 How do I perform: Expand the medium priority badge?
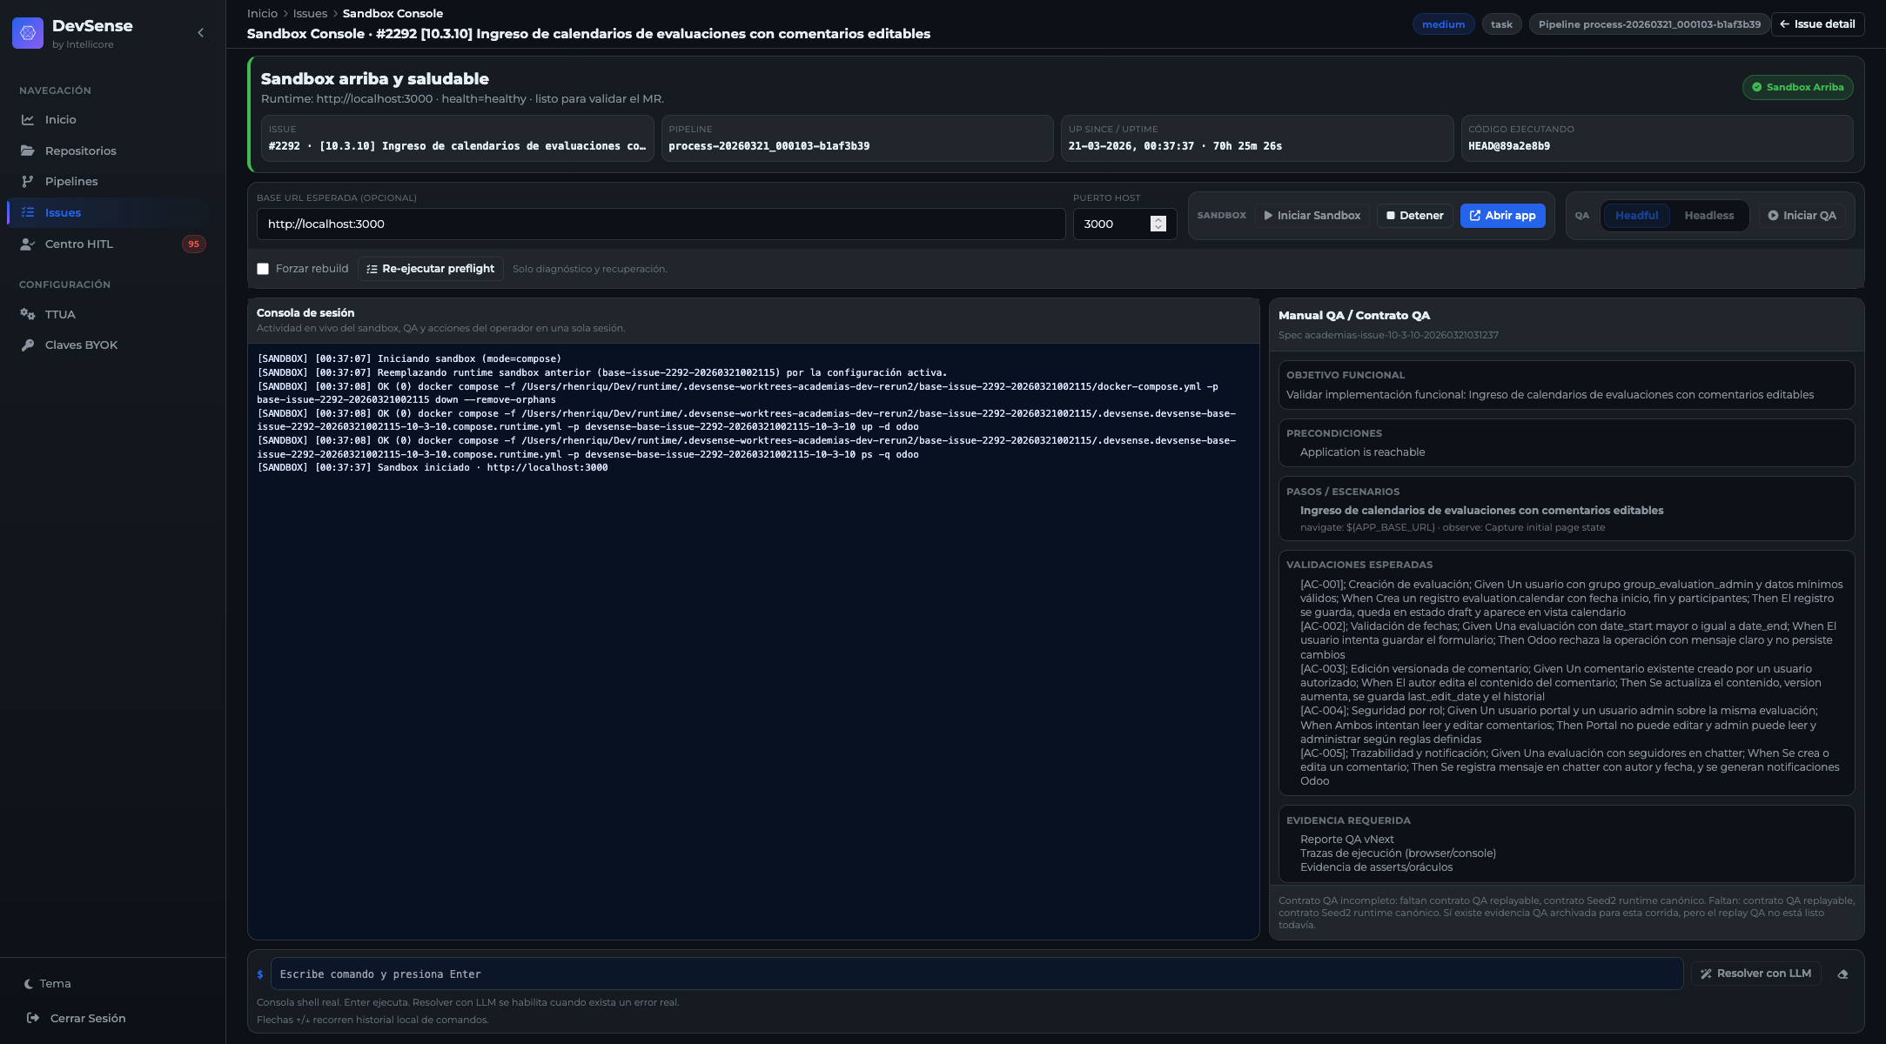coord(1443,24)
